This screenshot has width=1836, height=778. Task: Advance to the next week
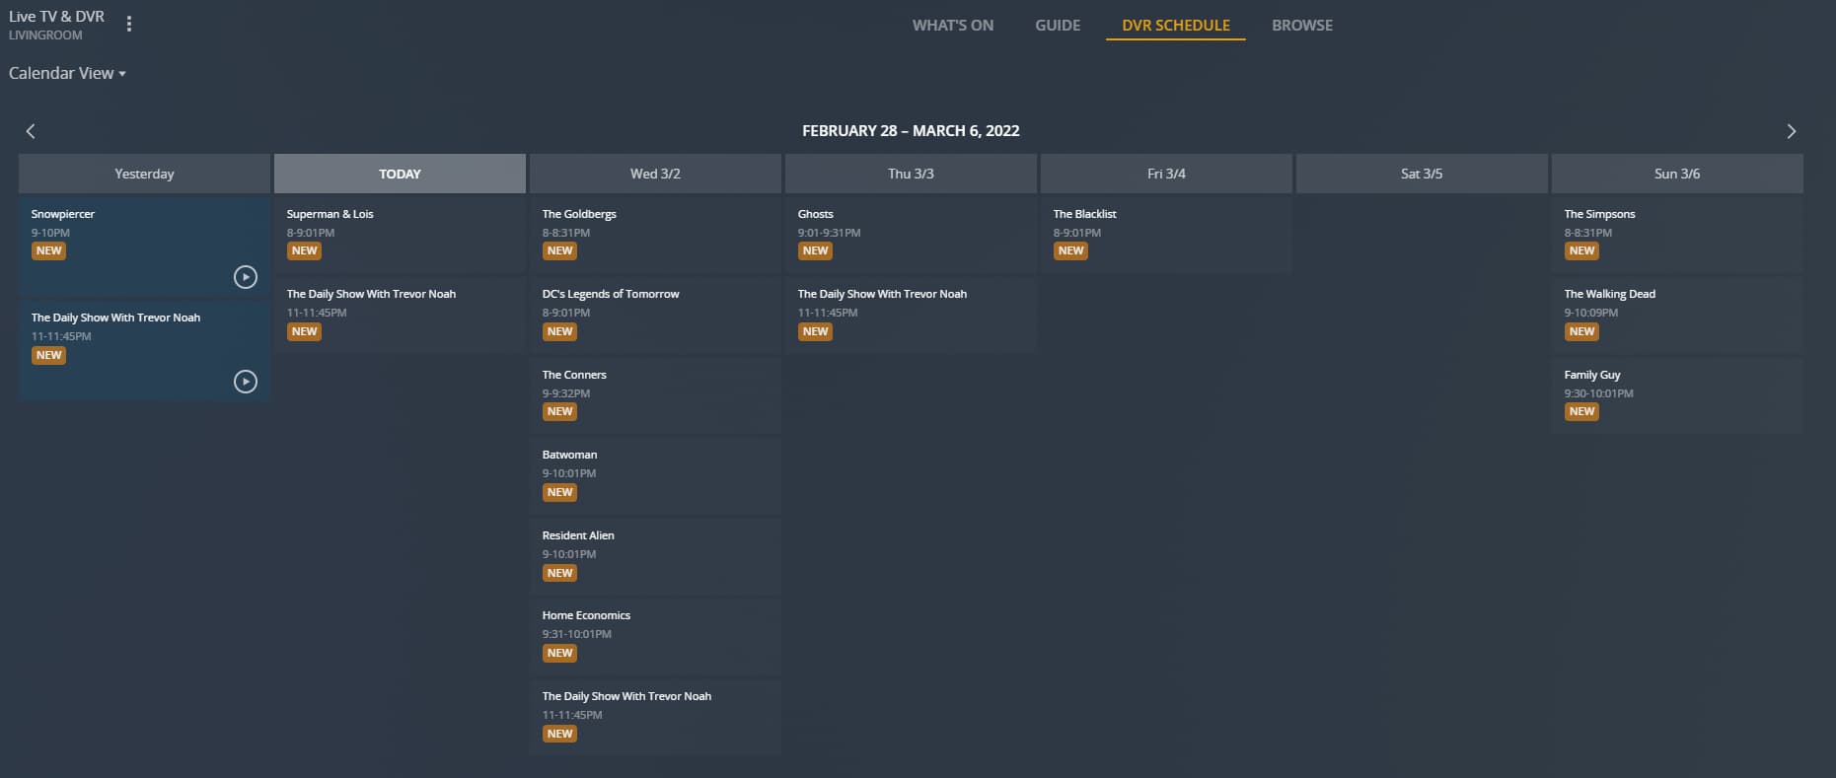click(x=1791, y=131)
